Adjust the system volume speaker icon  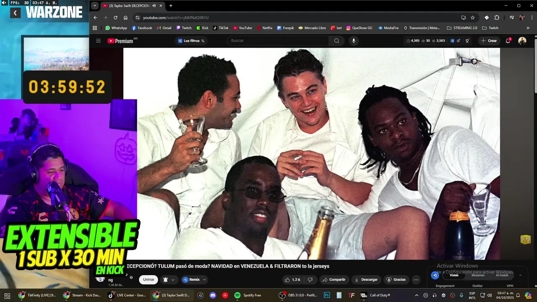[489, 295]
